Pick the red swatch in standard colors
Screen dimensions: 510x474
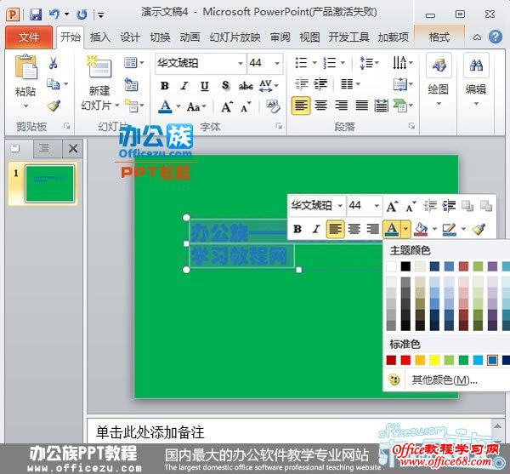click(x=405, y=360)
